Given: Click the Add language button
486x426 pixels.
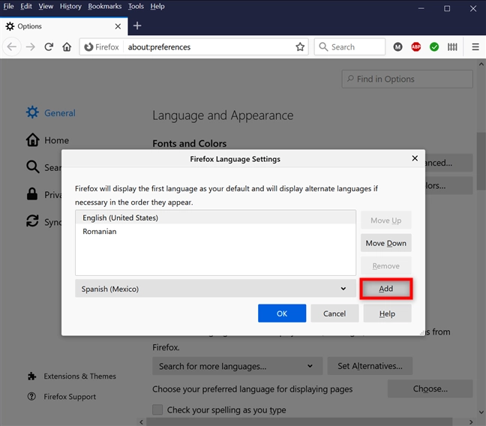Looking at the screenshot, I should (x=386, y=289).
